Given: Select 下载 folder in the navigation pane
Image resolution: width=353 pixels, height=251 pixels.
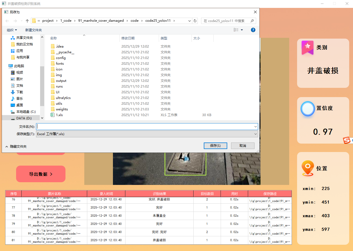Looking at the screenshot, I should [x=17, y=92].
